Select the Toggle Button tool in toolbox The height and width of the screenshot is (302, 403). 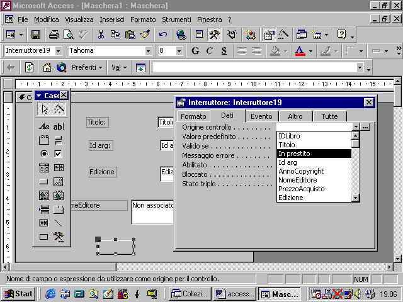[59, 140]
